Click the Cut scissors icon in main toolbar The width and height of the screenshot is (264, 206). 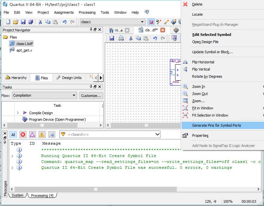40,22
